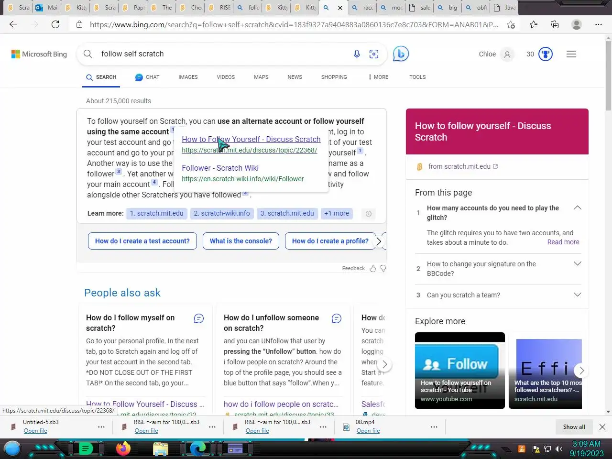Launch Spotify from taskbar

click(86, 448)
